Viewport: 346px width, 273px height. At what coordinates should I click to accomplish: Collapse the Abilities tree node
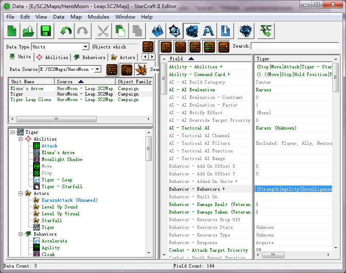(x=20, y=139)
